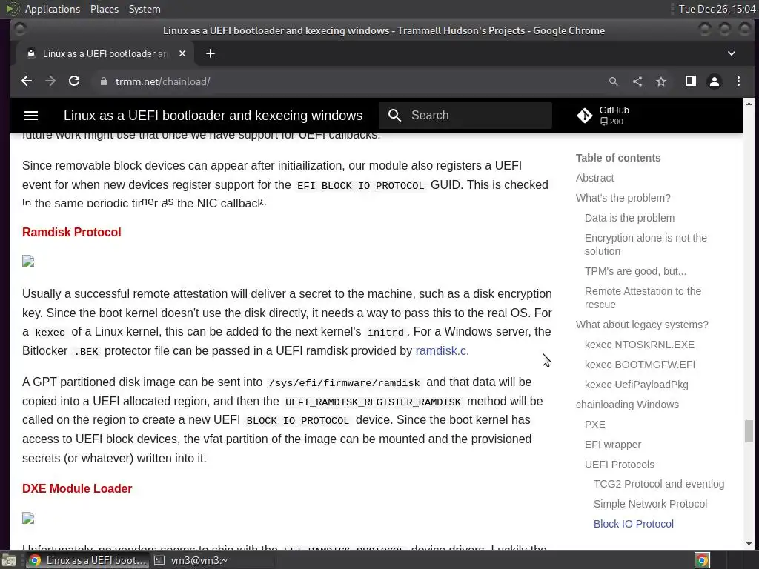This screenshot has height=569, width=759.
Task: Share this page icon
Action: pos(637,81)
